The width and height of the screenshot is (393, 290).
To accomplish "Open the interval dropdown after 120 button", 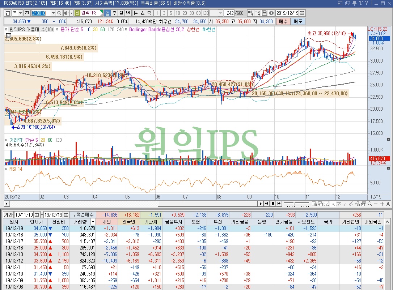I will [x=220, y=13].
